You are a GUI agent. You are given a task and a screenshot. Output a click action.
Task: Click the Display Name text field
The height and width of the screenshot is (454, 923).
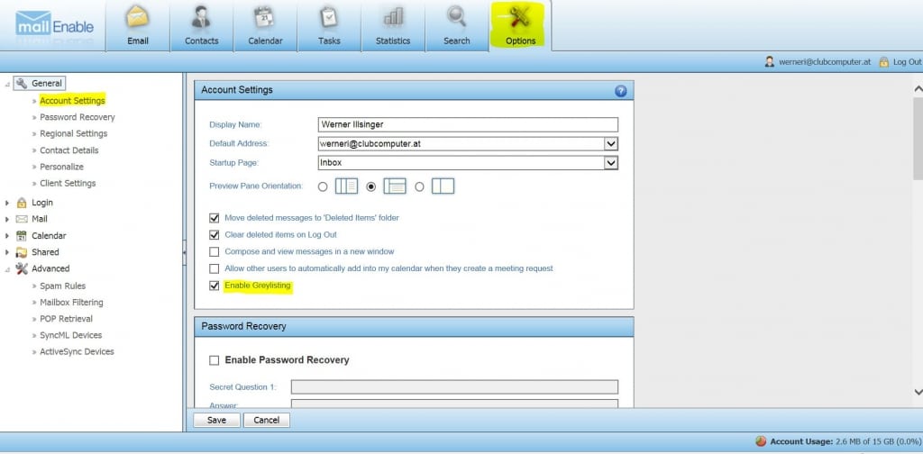point(468,124)
